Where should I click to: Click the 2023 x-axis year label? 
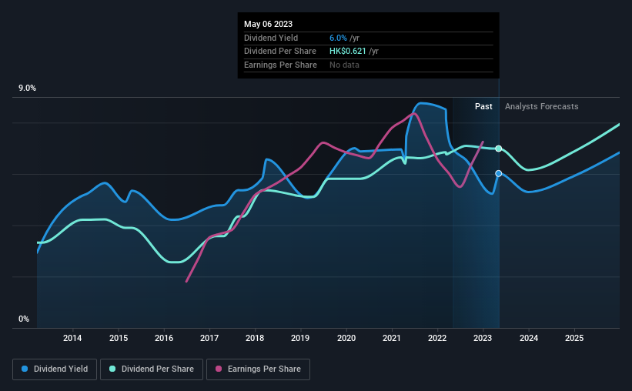pyautogui.click(x=483, y=338)
